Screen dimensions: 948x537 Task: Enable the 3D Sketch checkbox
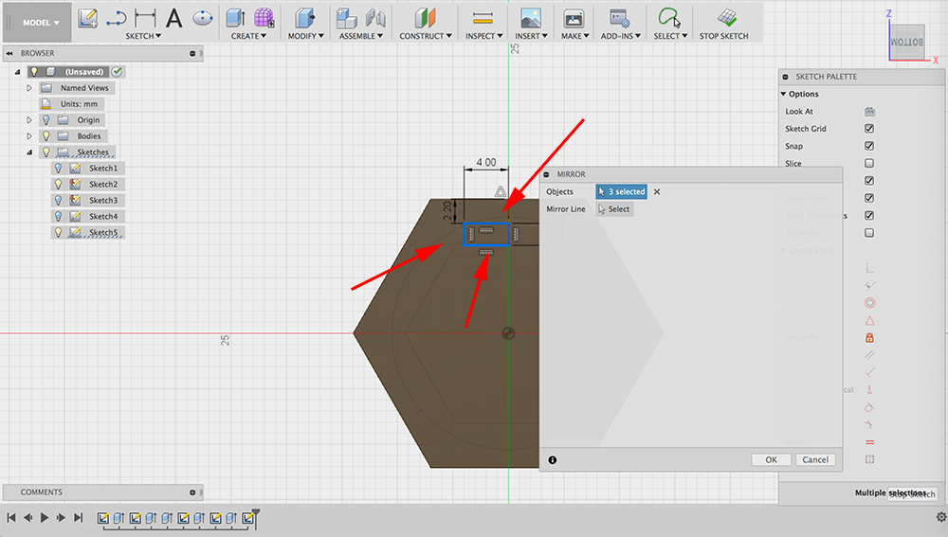pyautogui.click(x=869, y=233)
